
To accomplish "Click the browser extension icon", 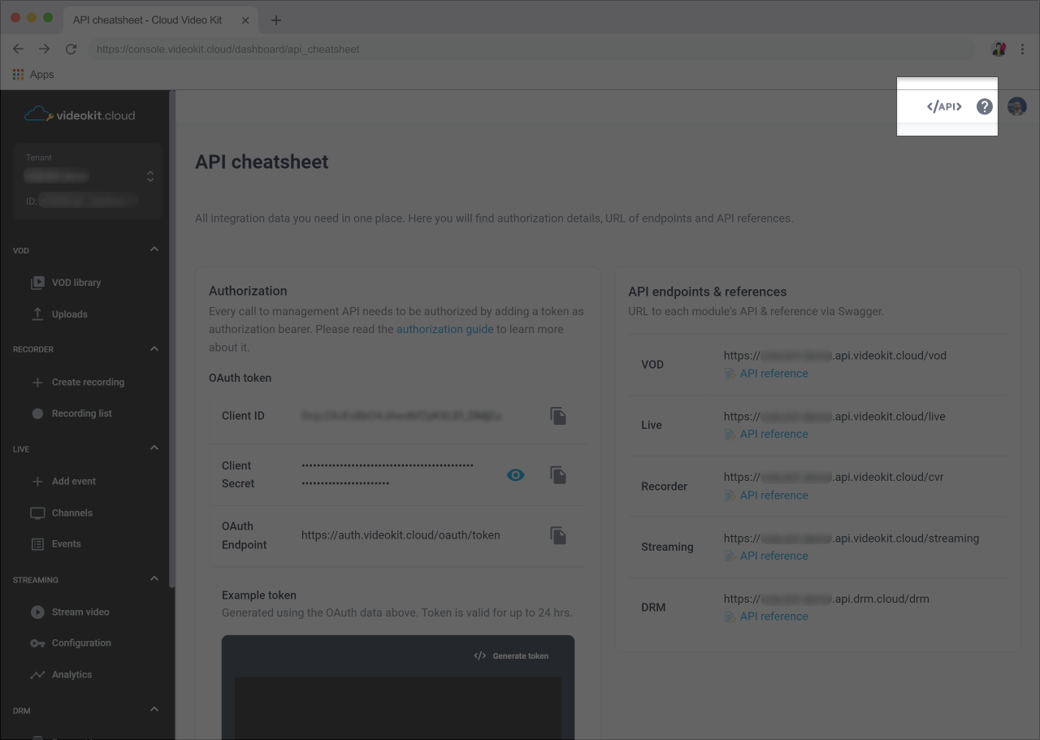I will 999,50.
